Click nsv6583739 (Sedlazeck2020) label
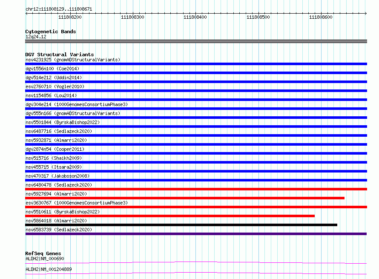This screenshot has height=279, width=379. point(59,230)
